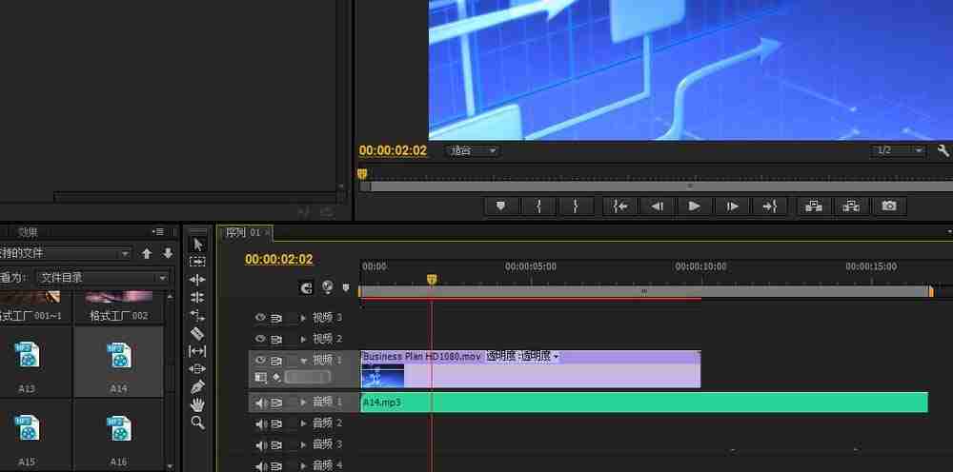
Task: Click Go to In point button
Action: 619,206
